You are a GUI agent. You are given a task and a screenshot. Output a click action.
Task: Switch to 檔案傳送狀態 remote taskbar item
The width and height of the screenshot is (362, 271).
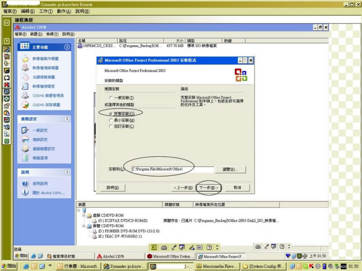pos(70,256)
